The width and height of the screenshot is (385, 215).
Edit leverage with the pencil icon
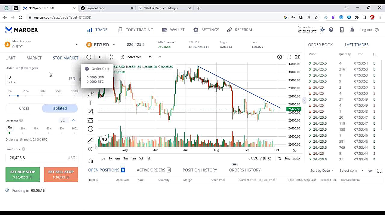coord(63,120)
